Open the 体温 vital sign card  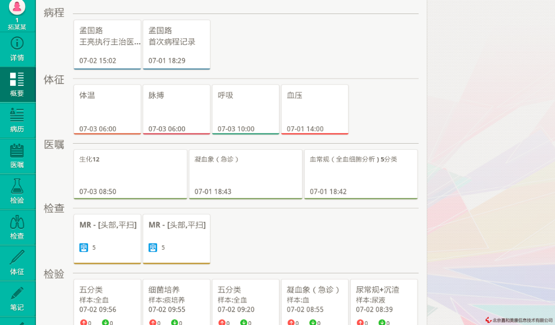point(107,109)
